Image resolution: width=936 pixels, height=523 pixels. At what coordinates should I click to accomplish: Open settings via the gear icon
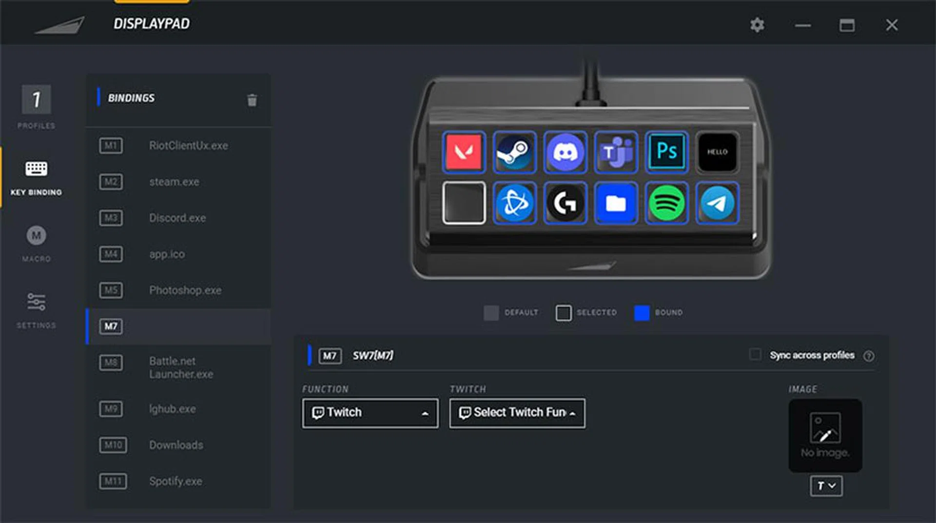pyautogui.click(x=757, y=25)
